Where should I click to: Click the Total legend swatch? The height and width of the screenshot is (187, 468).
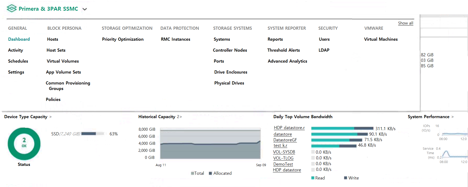point(193,173)
